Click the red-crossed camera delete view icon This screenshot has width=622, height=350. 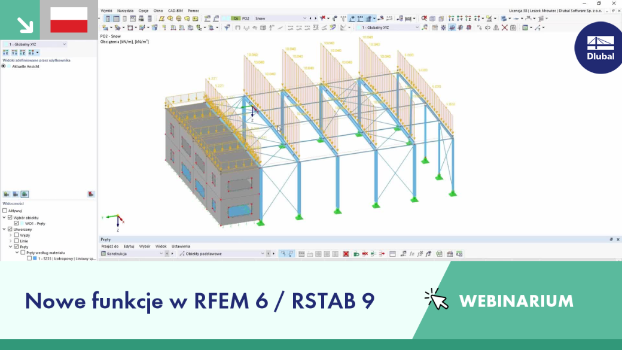click(91, 194)
